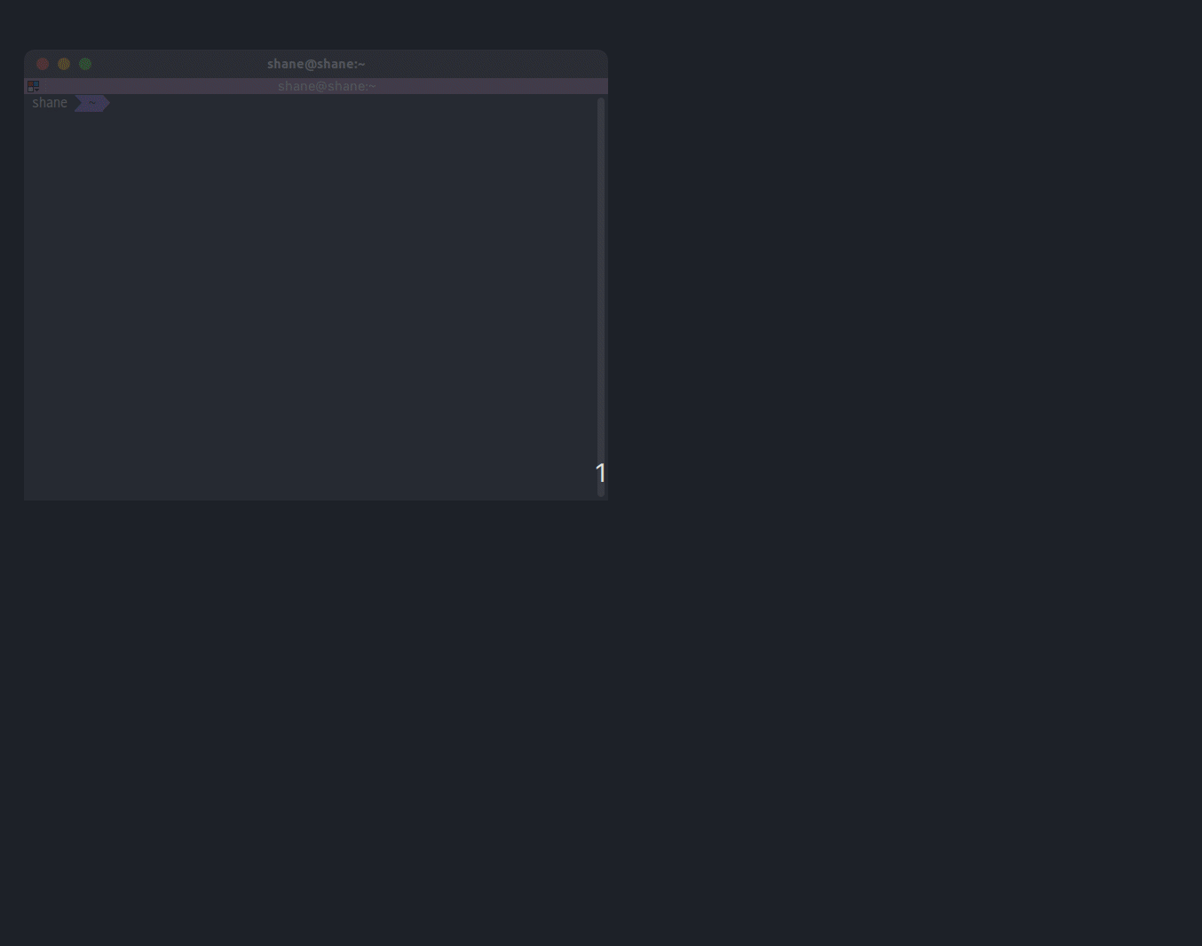Maximize terminal using the green button

85,64
